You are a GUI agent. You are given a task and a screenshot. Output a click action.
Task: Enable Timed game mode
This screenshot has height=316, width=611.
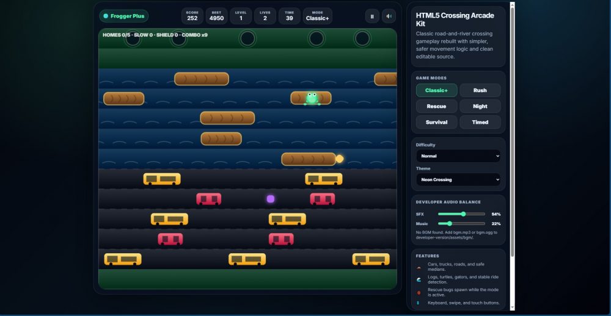pyautogui.click(x=480, y=122)
